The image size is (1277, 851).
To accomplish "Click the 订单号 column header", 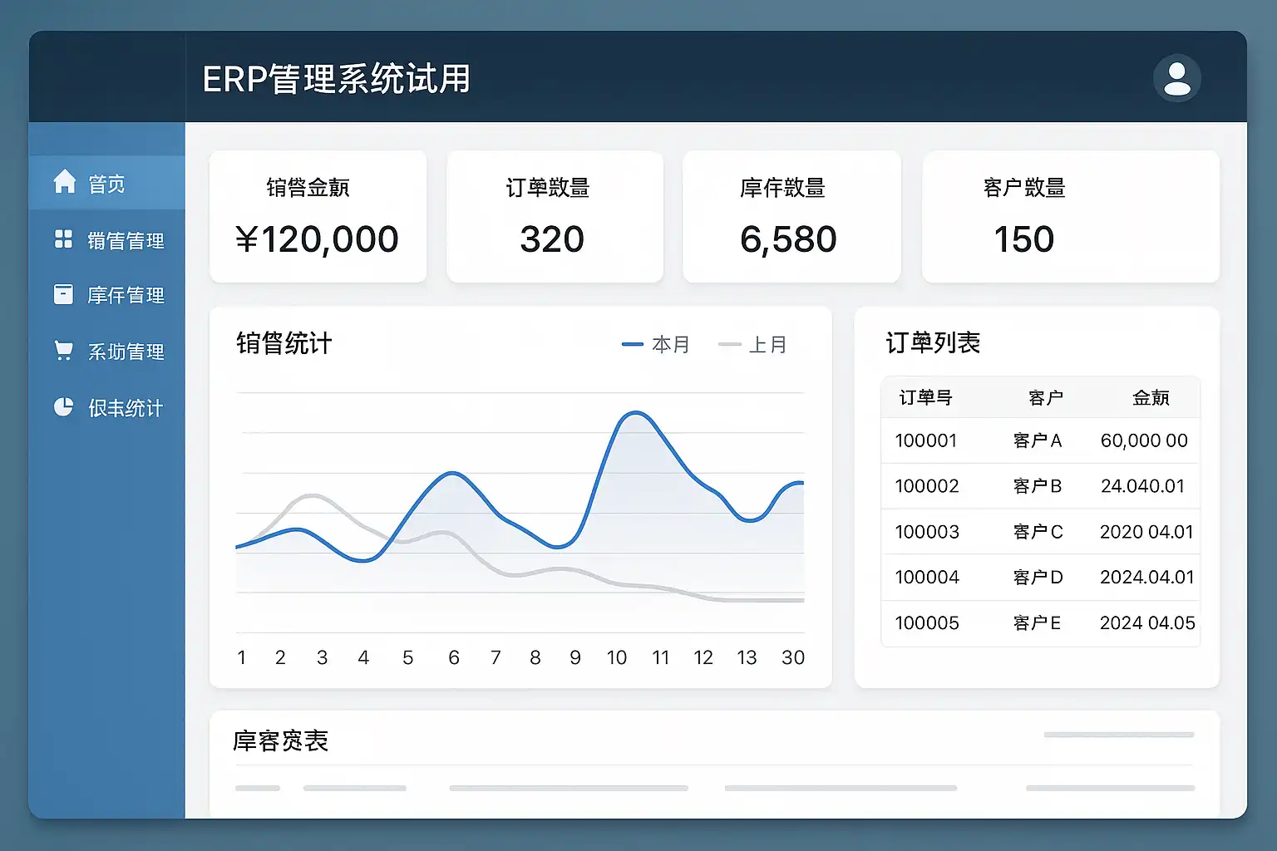I will pos(925,397).
